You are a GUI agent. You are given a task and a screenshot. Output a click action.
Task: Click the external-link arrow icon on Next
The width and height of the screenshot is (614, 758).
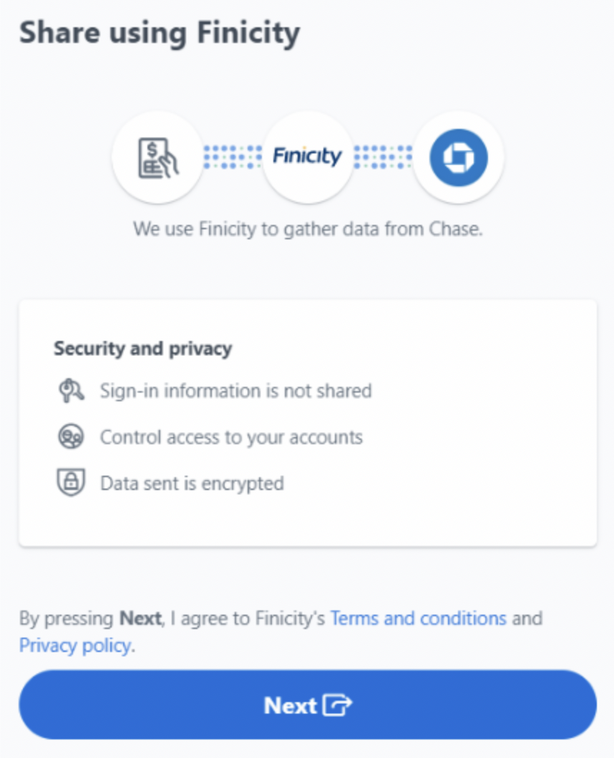(x=337, y=705)
